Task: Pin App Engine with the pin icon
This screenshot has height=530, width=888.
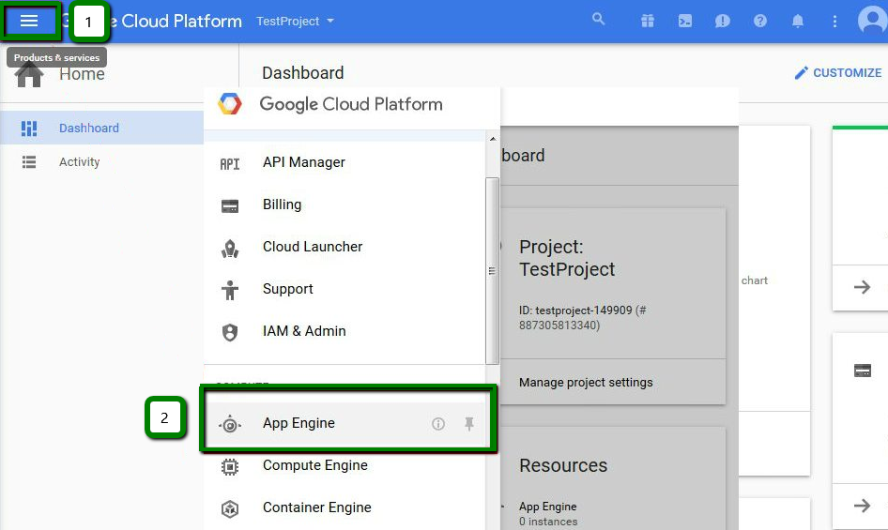Action: click(469, 424)
